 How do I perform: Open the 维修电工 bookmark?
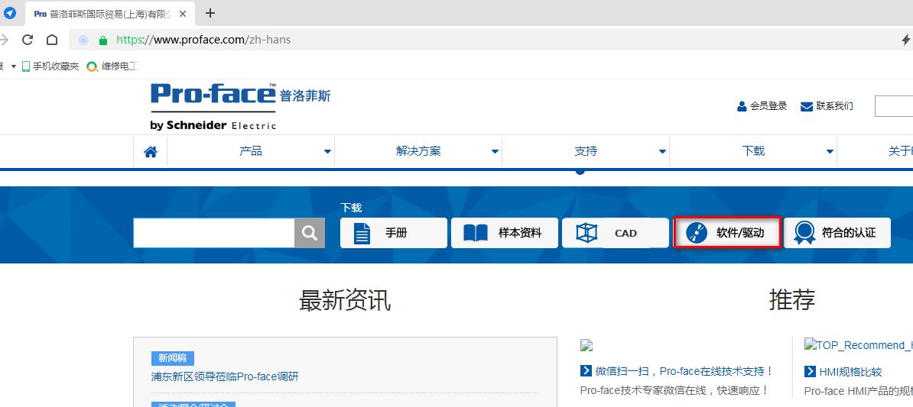112,66
